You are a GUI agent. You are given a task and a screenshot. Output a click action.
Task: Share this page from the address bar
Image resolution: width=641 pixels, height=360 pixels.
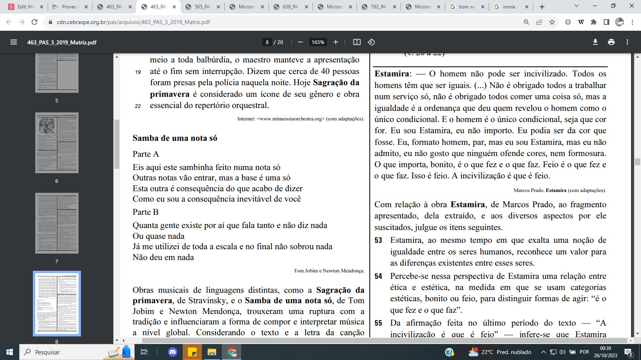pos(539,22)
